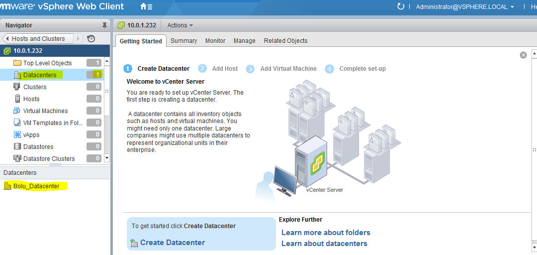Click main pane scroll down arrow
Image resolution: width=537 pixels, height=255 pixels.
point(534,247)
